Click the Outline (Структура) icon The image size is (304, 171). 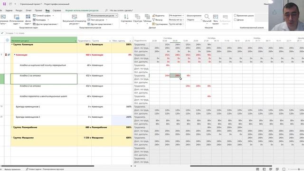(x=137, y=17)
